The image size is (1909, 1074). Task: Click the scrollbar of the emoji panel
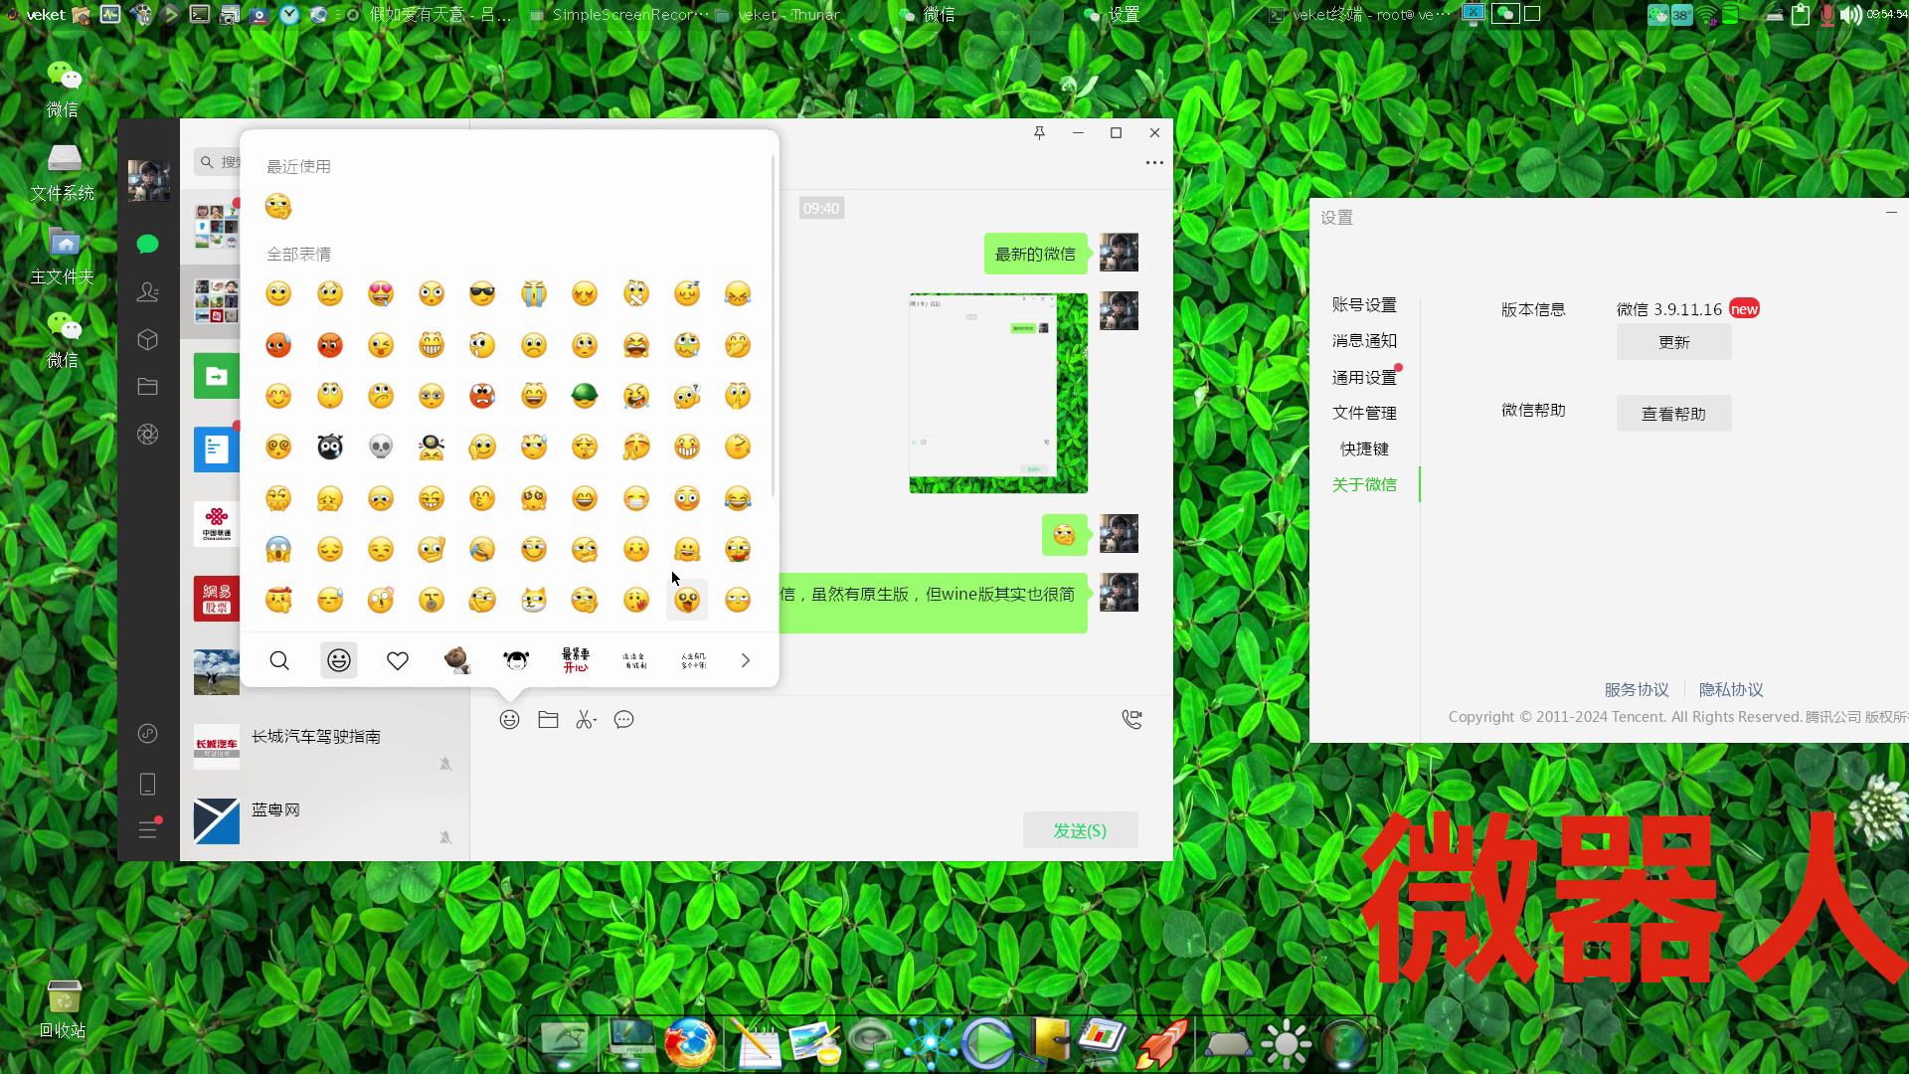pyautogui.click(x=774, y=328)
